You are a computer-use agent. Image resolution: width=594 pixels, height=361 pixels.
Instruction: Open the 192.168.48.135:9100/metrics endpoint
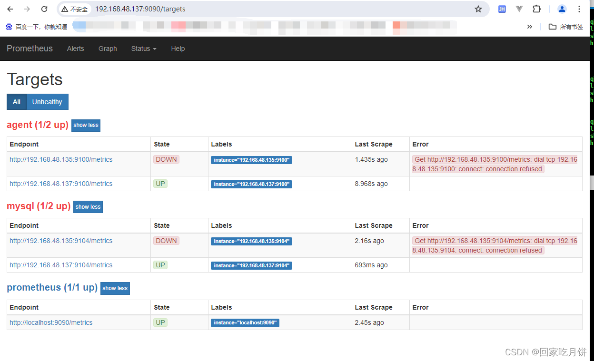(61, 159)
